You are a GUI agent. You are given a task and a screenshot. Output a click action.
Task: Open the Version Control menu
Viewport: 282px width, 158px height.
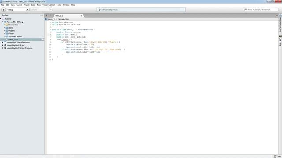pos(48,5)
